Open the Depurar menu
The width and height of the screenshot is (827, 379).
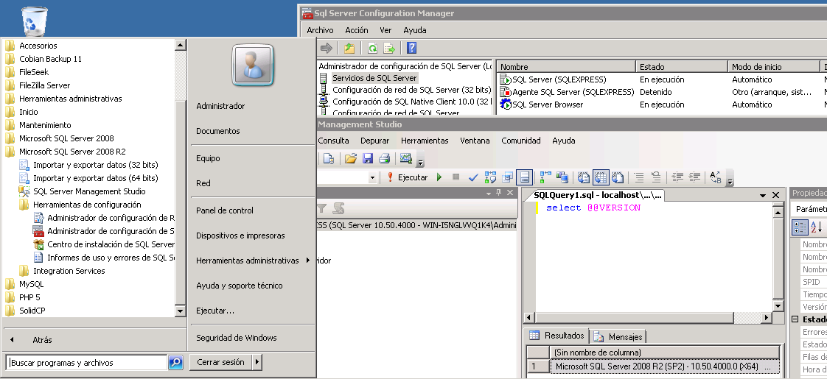tap(375, 141)
